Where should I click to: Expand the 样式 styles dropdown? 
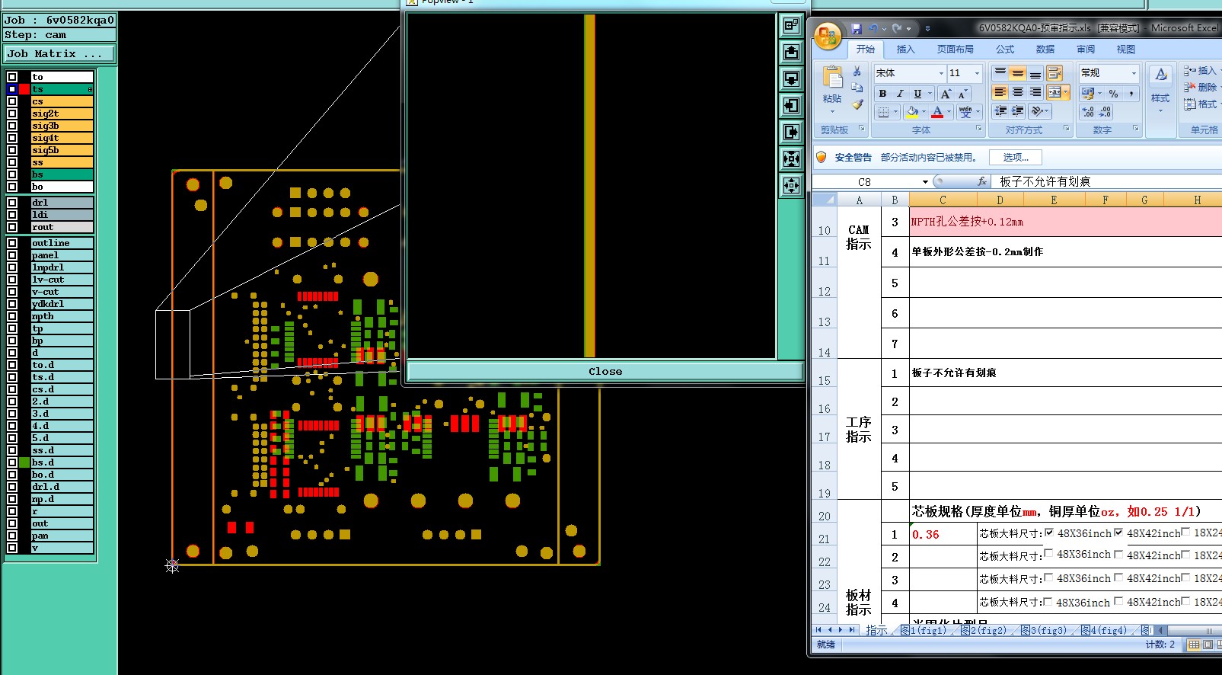coord(1160,111)
